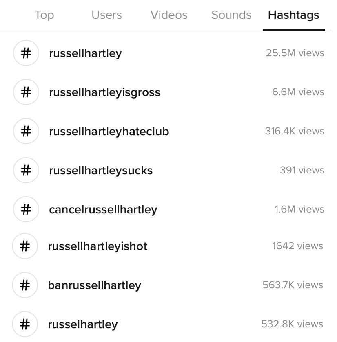Tap hashtag icon beside cancelrussellhartley
The image size is (337, 342).
click(x=26, y=209)
